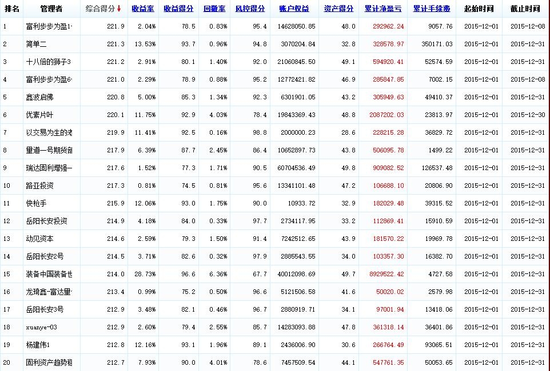
Task: Select manager name 十八倍的狮子3
Action: [49, 62]
